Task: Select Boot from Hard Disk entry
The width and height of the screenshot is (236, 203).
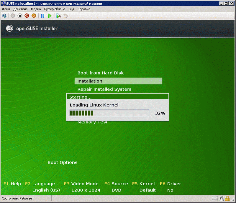Action: point(101,73)
